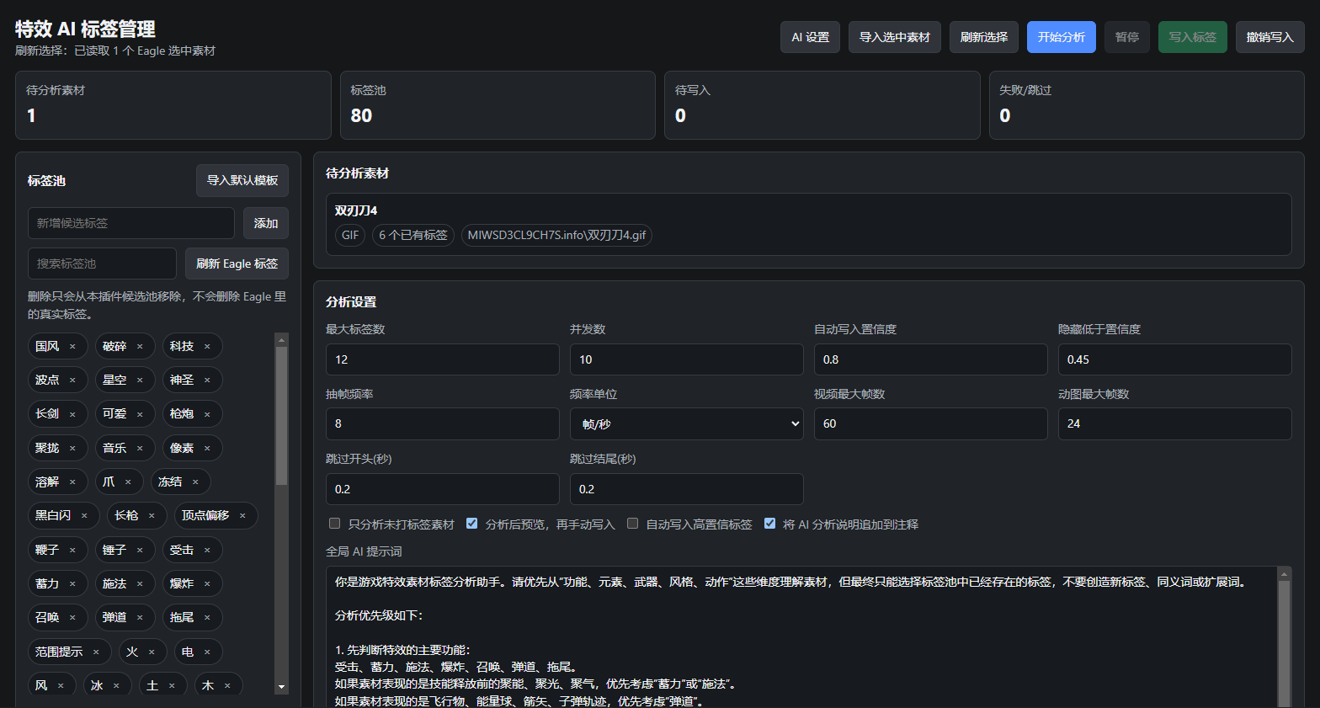The width and height of the screenshot is (1320, 708).
Task: Remove the 爪 tag with its × icon
Action: pos(128,482)
